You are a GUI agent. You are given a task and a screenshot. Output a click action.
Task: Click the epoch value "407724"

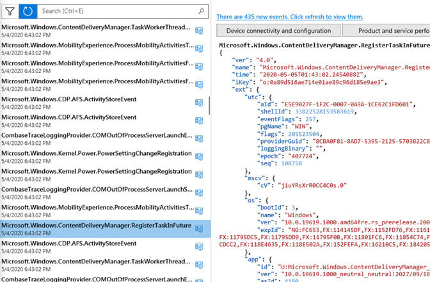tap(301, 156)
